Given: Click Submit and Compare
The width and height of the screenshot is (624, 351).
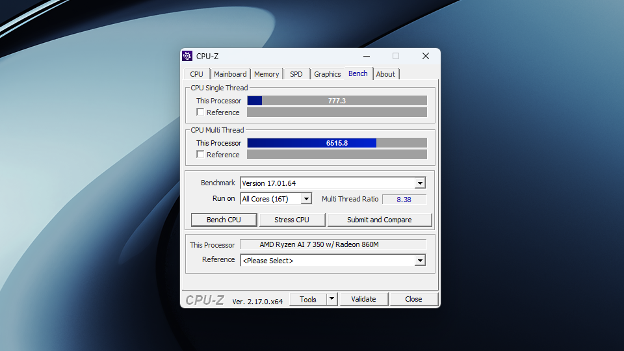Looking at the screenshot, I should pyautogui.click(x=379, y=220).
